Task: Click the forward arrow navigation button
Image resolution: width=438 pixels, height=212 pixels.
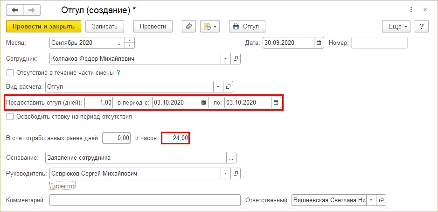Action: [x=32, y=10]
